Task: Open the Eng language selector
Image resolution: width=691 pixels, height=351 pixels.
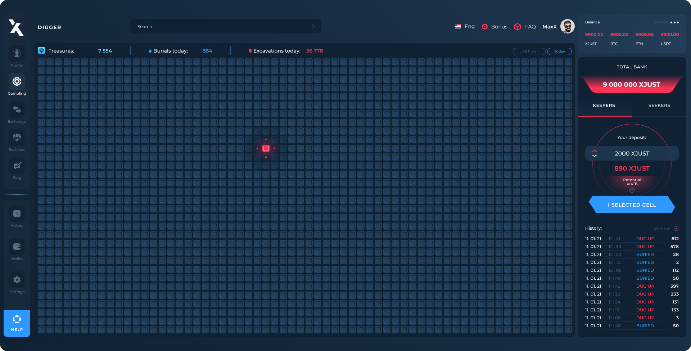Action: 465,27
